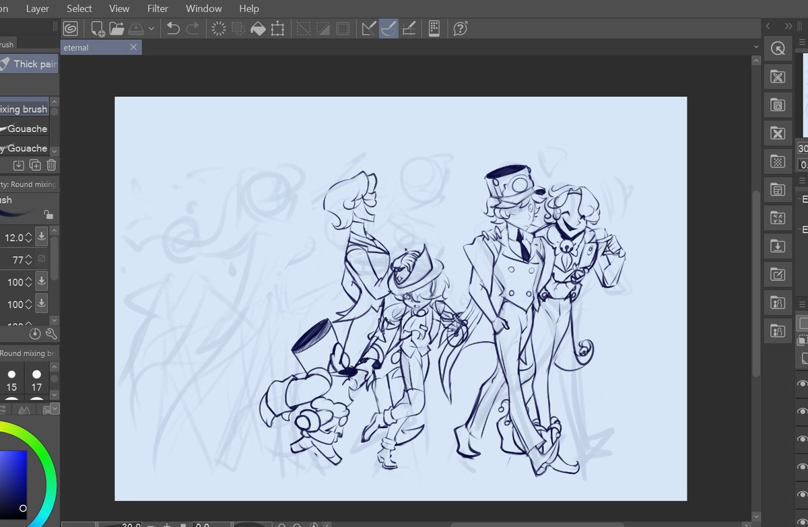Save the file with the Save icon
Screen dimensions: 808x527
[x=135, y=28]
